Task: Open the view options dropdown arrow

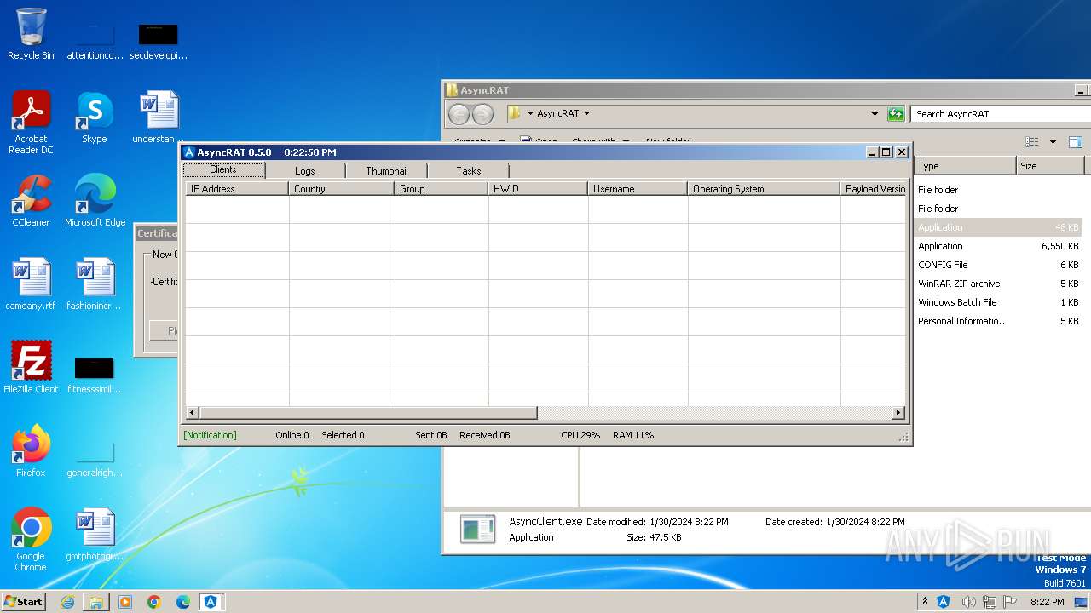Action: (1053, 142)
